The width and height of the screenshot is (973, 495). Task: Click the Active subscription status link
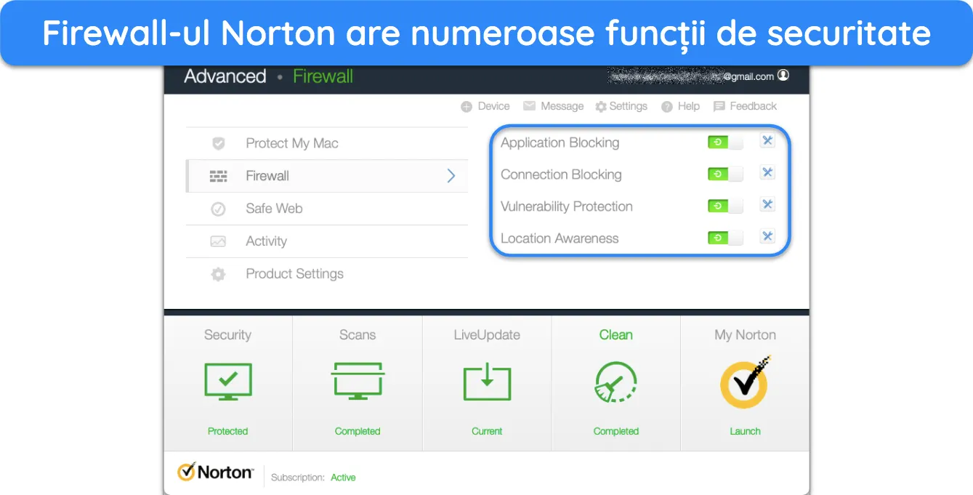point(343,478)
